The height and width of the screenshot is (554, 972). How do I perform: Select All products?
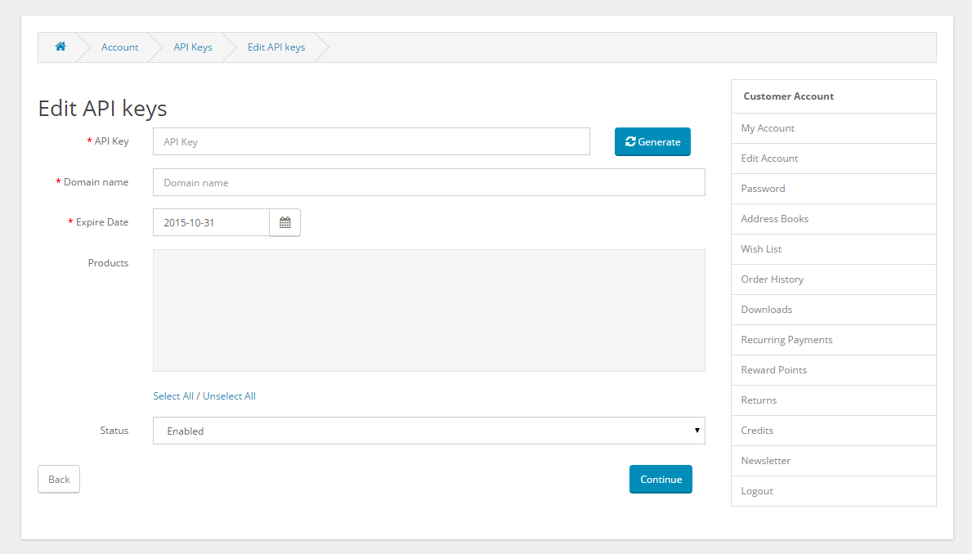pyautogui.click(x=173, y=395)
